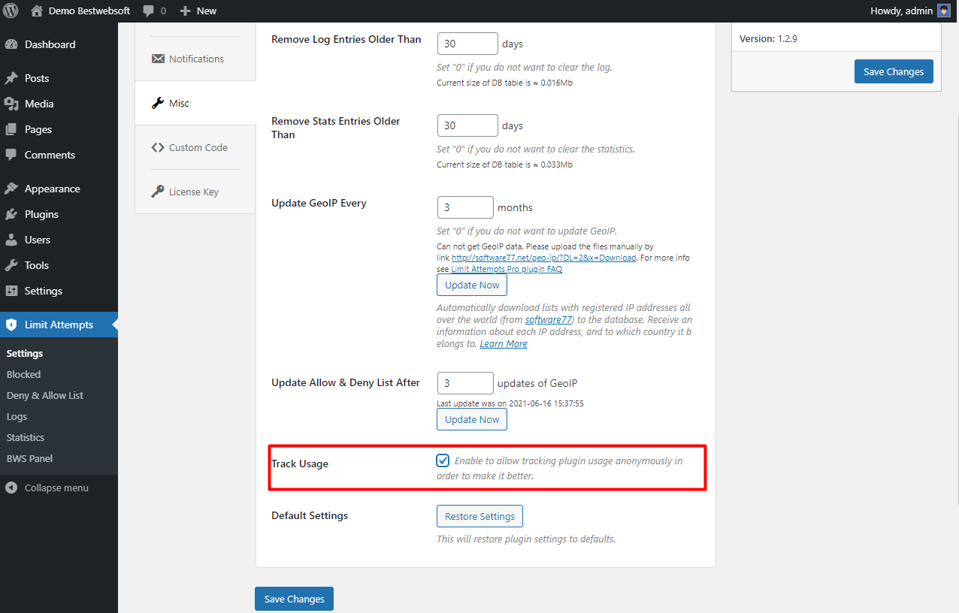The image size is (959, 613).
Task: Open the Limit Attempts Pro plugin FAQ link
Action: 507,269
